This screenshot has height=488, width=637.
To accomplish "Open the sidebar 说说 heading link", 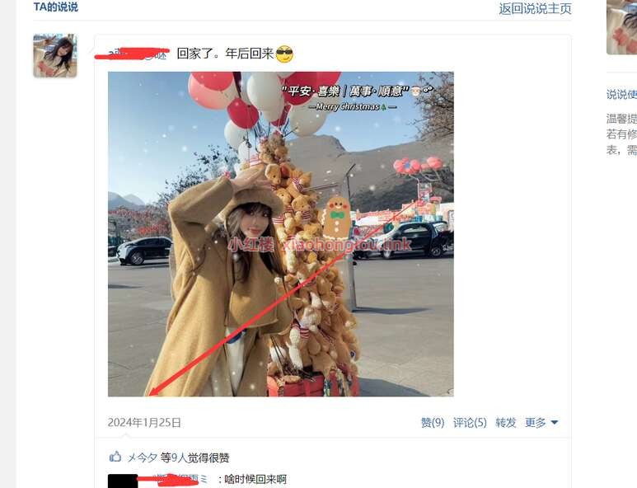I will (x=621, y=95).
